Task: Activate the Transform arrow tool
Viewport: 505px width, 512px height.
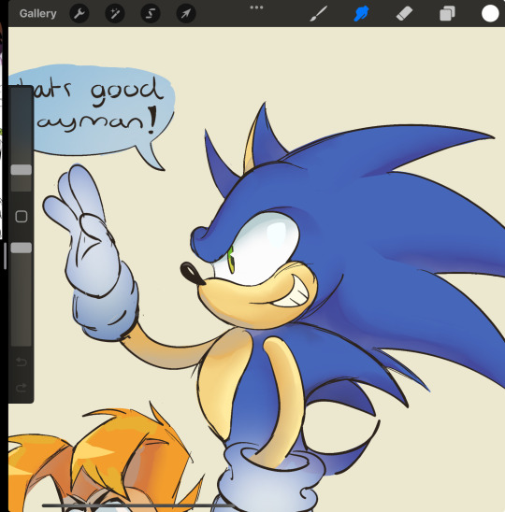Action: click(x=186, y=13)
